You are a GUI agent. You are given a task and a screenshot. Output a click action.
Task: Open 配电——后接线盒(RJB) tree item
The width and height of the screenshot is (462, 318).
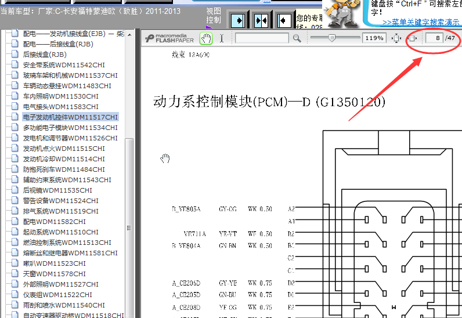[58, 44]
